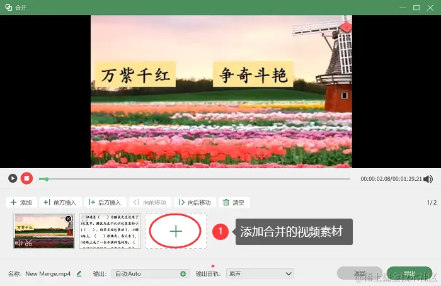This screenshot has width=441, height=286.
Task: Maximize the 合并 window
Action: pos(416,8)
